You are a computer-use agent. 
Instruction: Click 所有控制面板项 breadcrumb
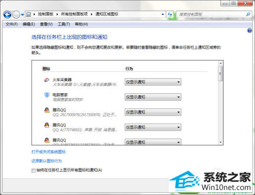coord(74,14)
